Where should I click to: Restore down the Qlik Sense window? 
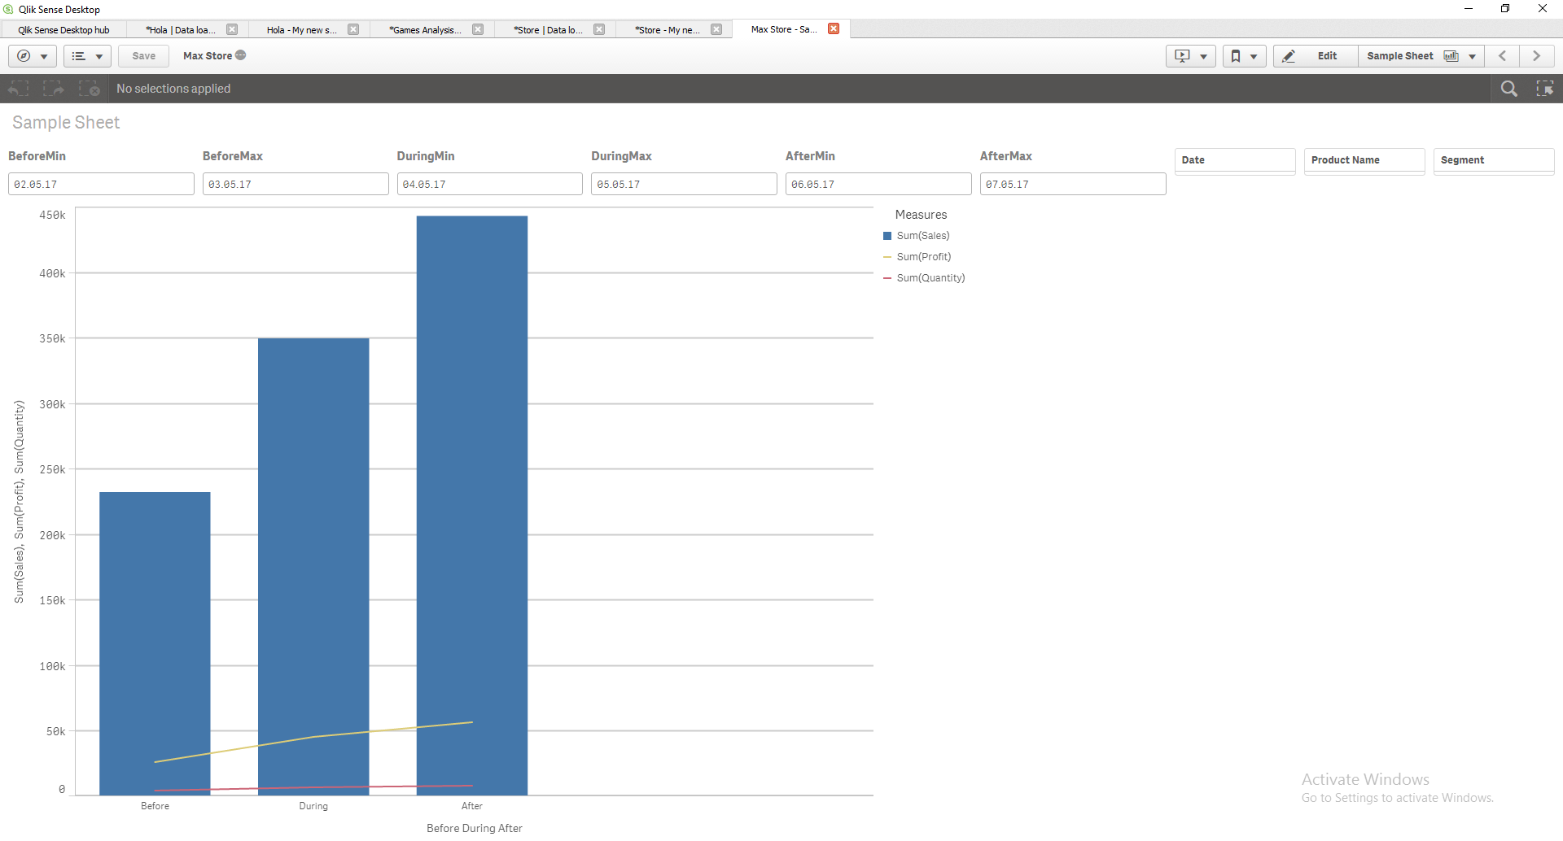coord(1505,9)
